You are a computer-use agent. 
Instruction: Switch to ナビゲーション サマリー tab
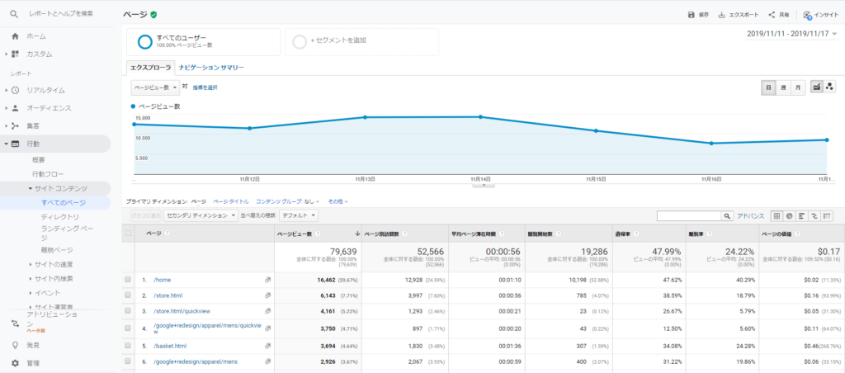click(x=211, y=67)
